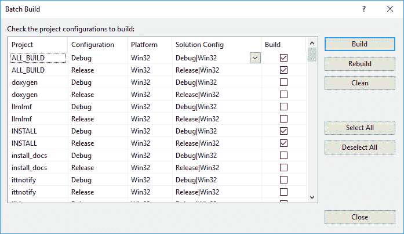
Task: Click Select All button
Action: [359, 128]
